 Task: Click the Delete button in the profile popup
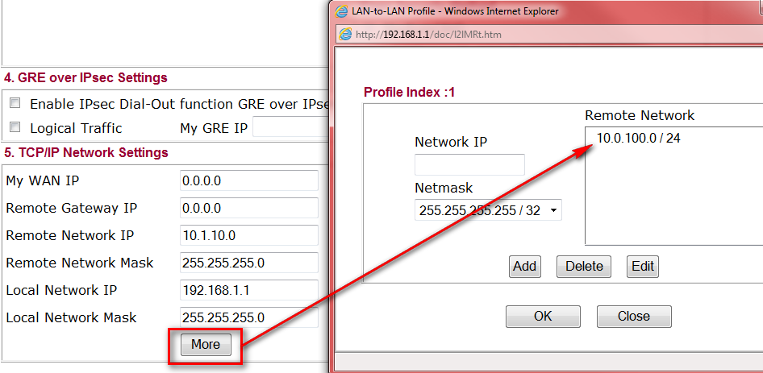click(584, 267)
